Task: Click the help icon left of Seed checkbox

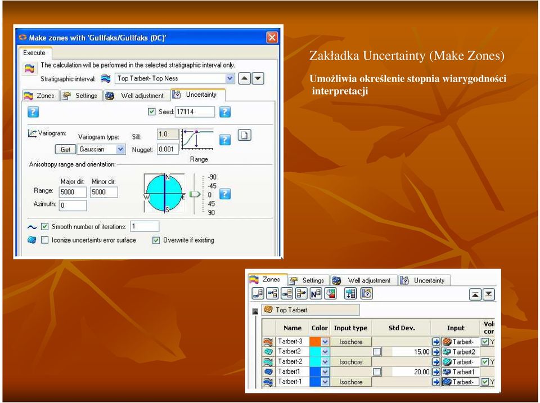Action: tap(33, 112)
